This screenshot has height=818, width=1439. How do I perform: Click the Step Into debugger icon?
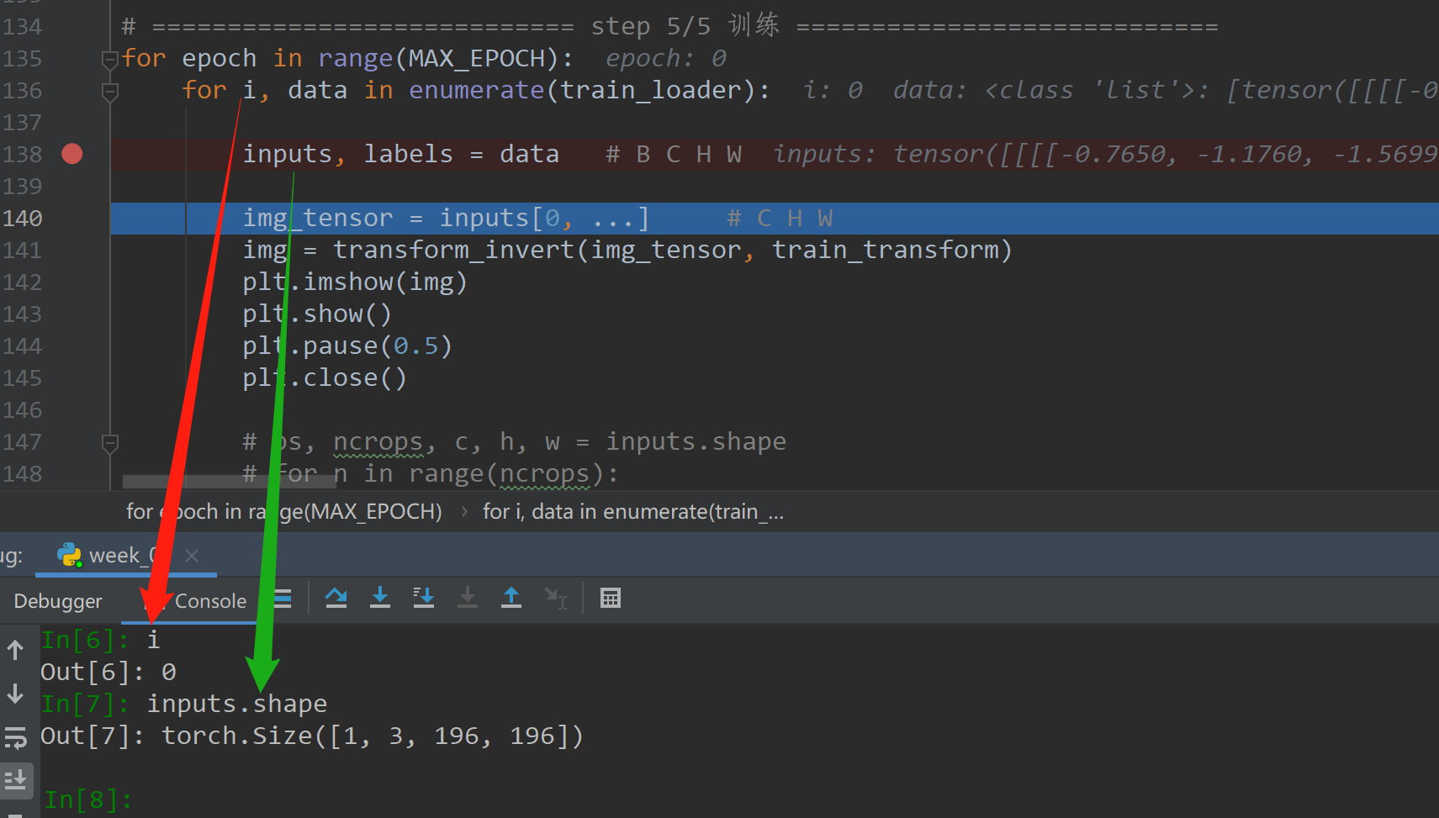380,598
